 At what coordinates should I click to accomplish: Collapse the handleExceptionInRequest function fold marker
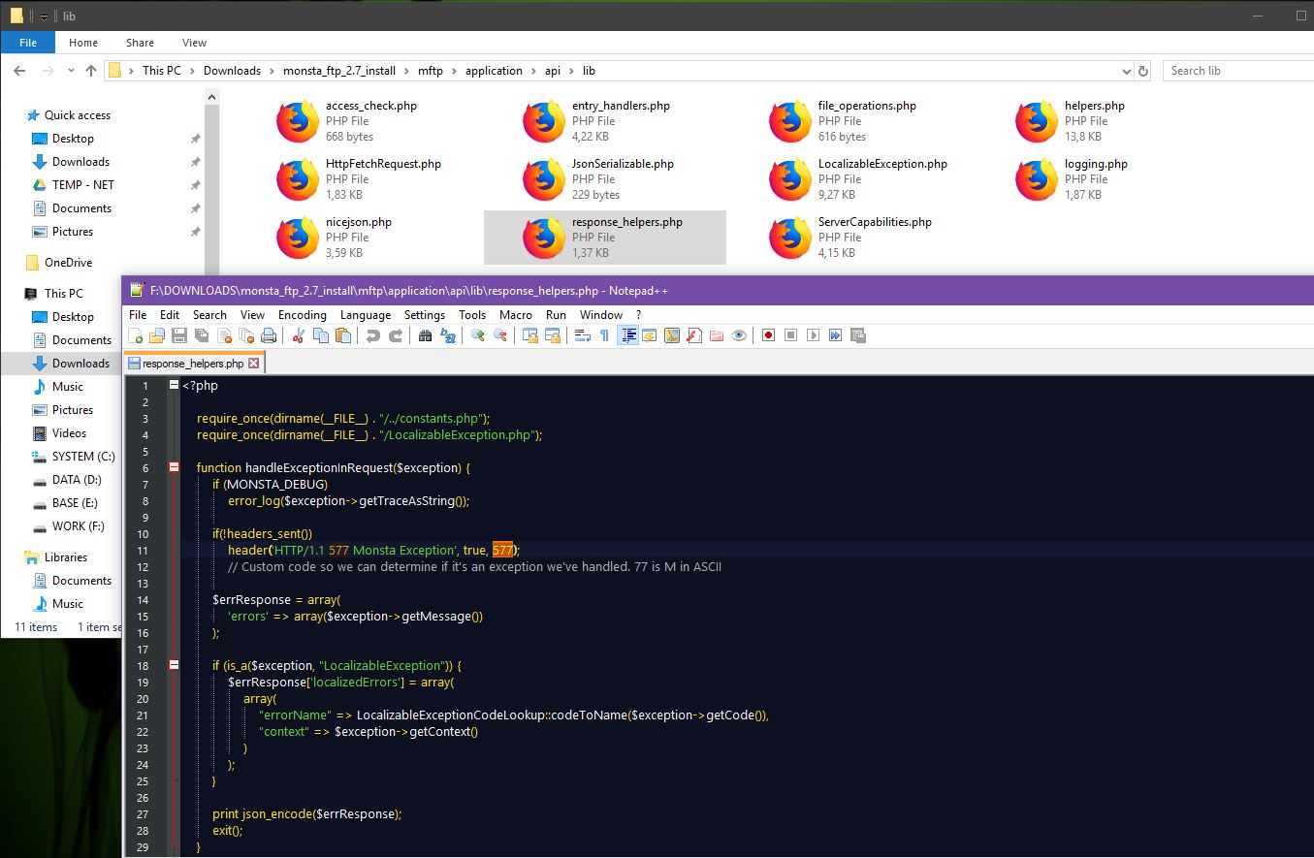(174, 467)
